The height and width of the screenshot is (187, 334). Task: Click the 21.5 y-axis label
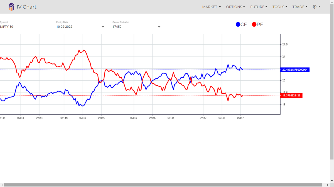pyautogui.click(x=285, y=44)
